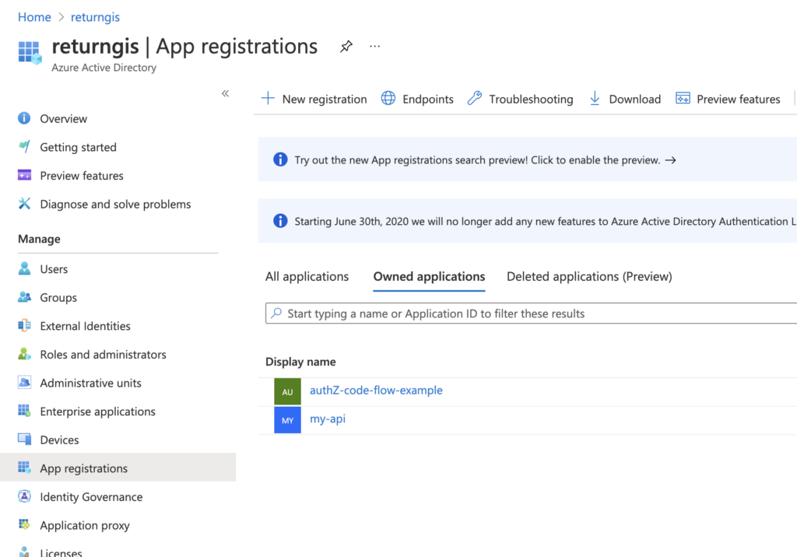
Task: Collapse the sidebar navigation menu
Action: click(225, 93)
